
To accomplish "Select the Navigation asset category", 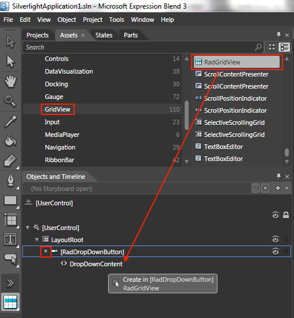I will point(102,147).
